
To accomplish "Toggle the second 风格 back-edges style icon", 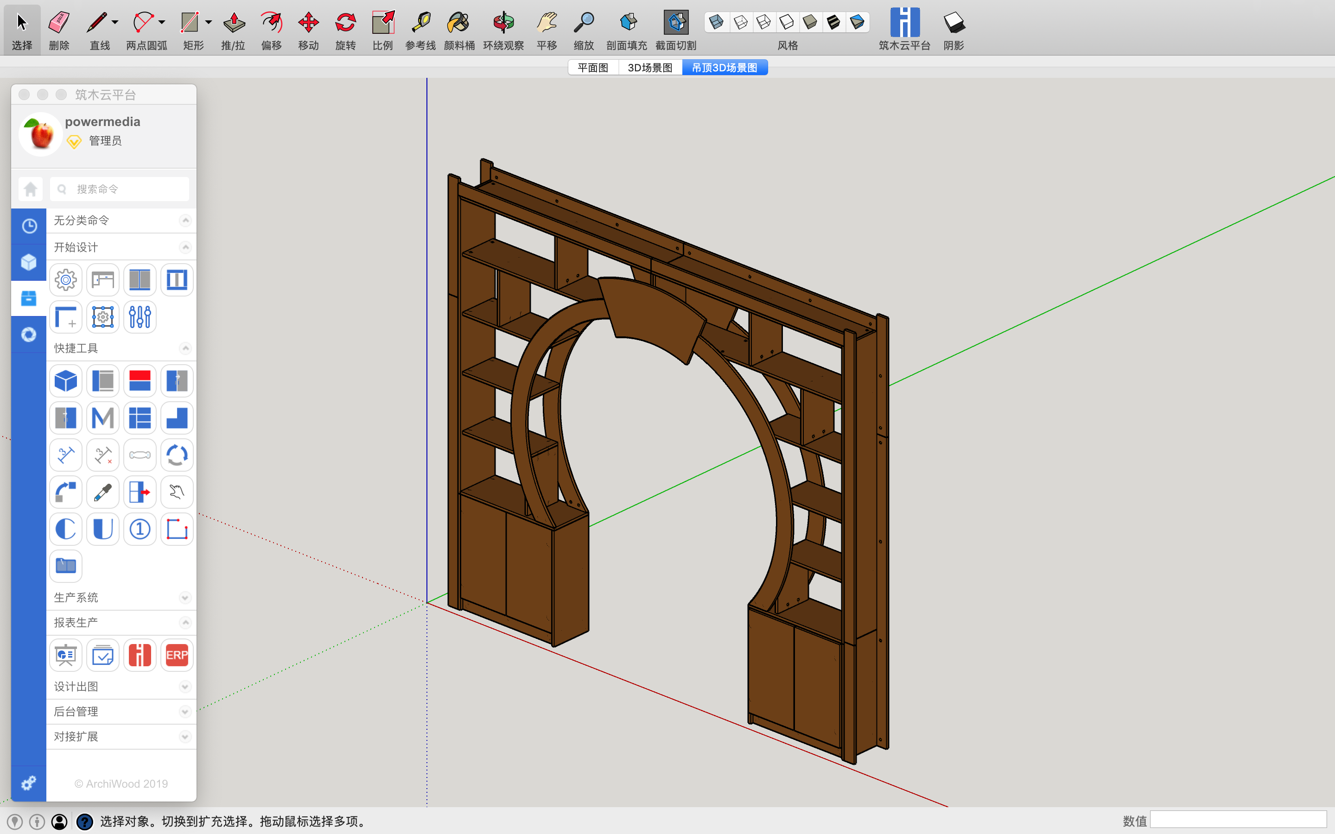I will 740,22.
